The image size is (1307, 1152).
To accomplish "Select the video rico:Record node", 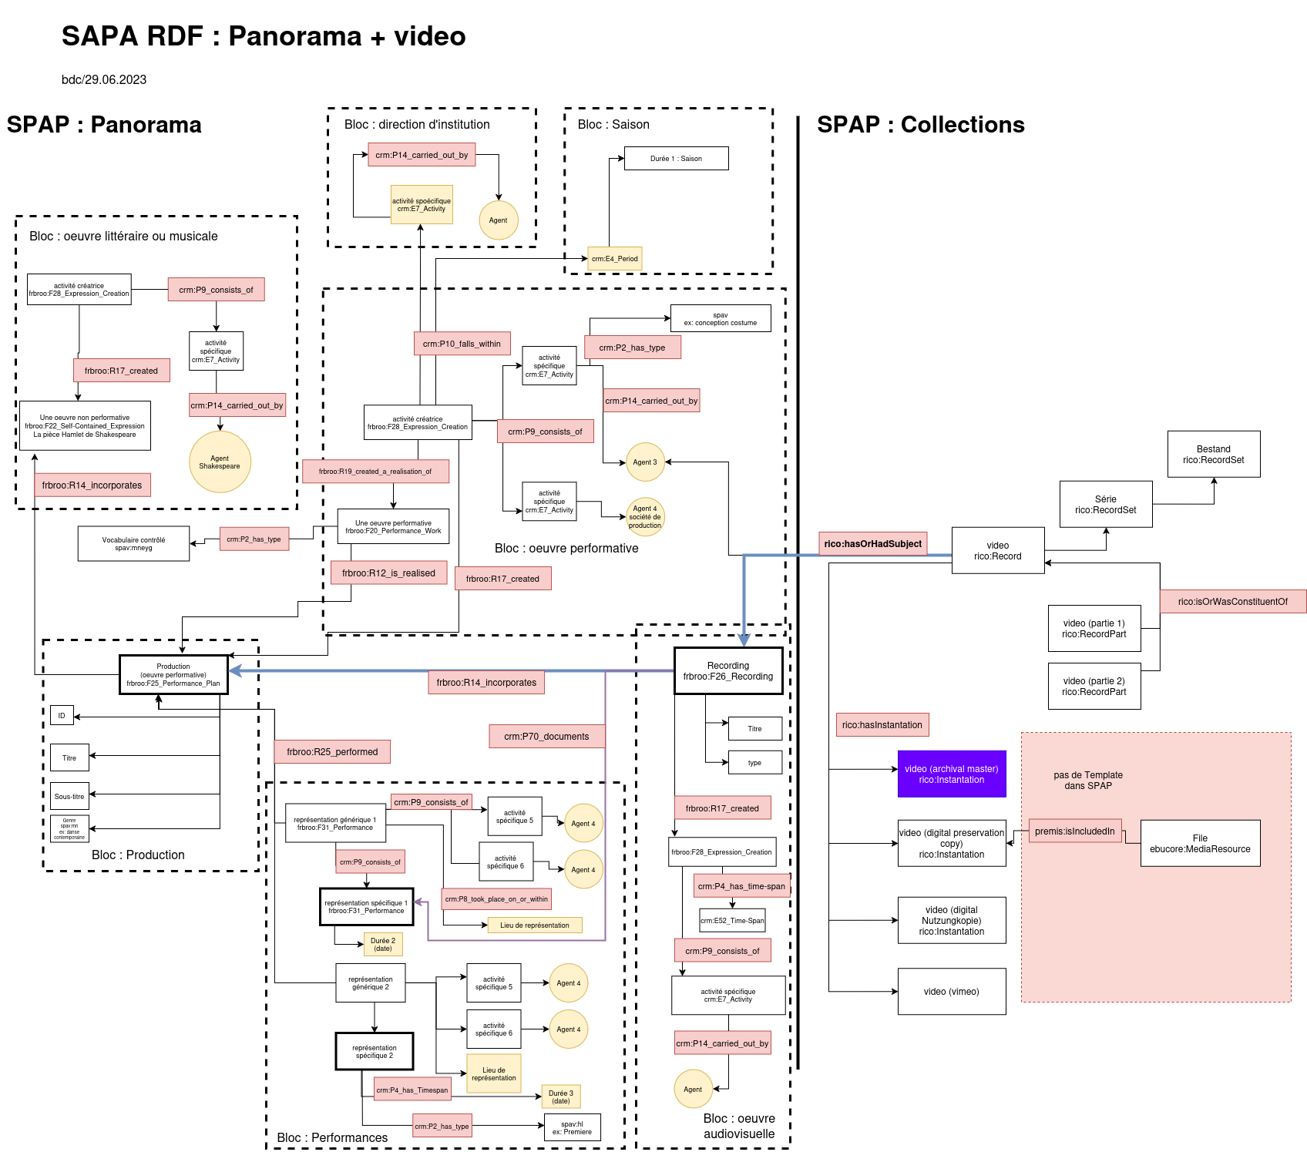I will click(998, 550).
